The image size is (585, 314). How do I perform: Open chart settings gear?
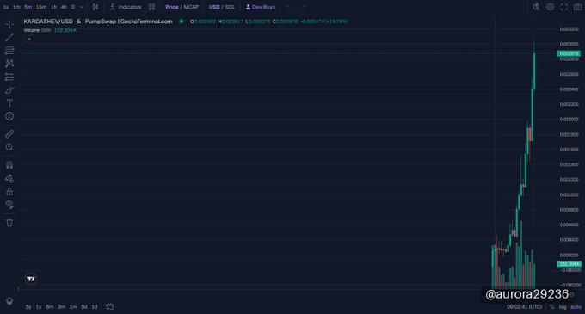point(550,7)
